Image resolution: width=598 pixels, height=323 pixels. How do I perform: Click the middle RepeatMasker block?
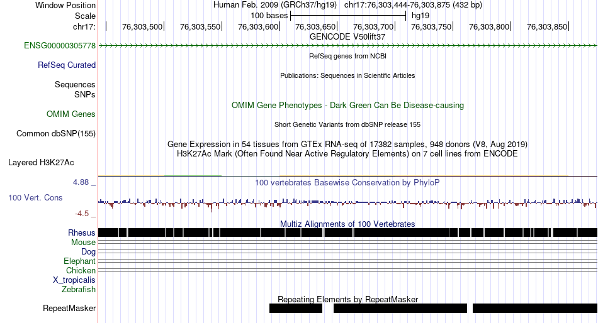[400, 308]
